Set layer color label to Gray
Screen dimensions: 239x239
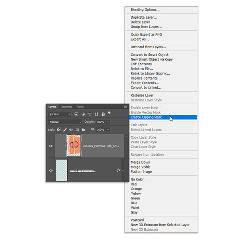point(161,212)
